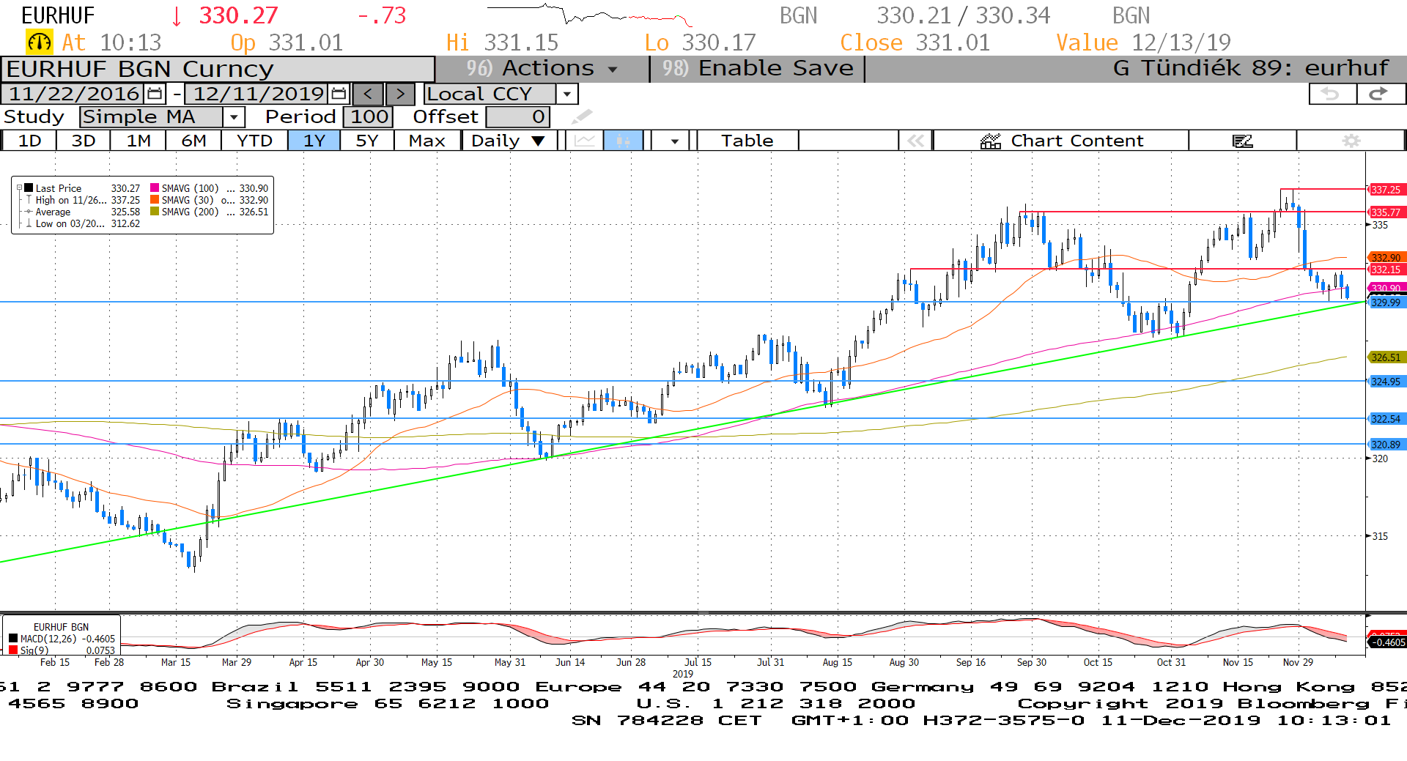Click the 324.95 support level label
Viewport: 1407px width, 761px height.
pyautogui.click(x=1386, y=382)
